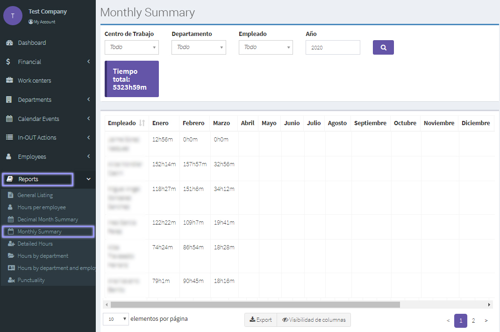This screenshot has height=332, width=500.
Task: Toggle column visibility with Visibilidad de columnas
Action: (x=314, y=320)
